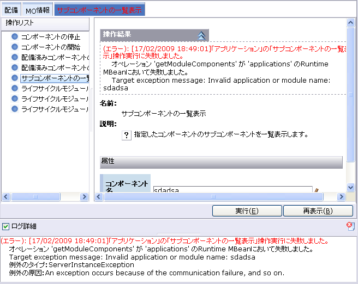Switch to the 配備 tab
This screenshot has height=284, width=358.
[x=11, y=10]
